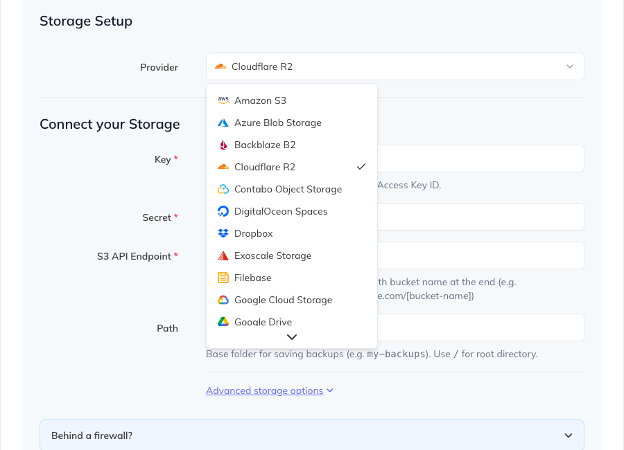Click the Amazon S3 AWS logo icon
The width and height of the screenshot is (624, 450).
pyautogui.click(x=223, y=100)
